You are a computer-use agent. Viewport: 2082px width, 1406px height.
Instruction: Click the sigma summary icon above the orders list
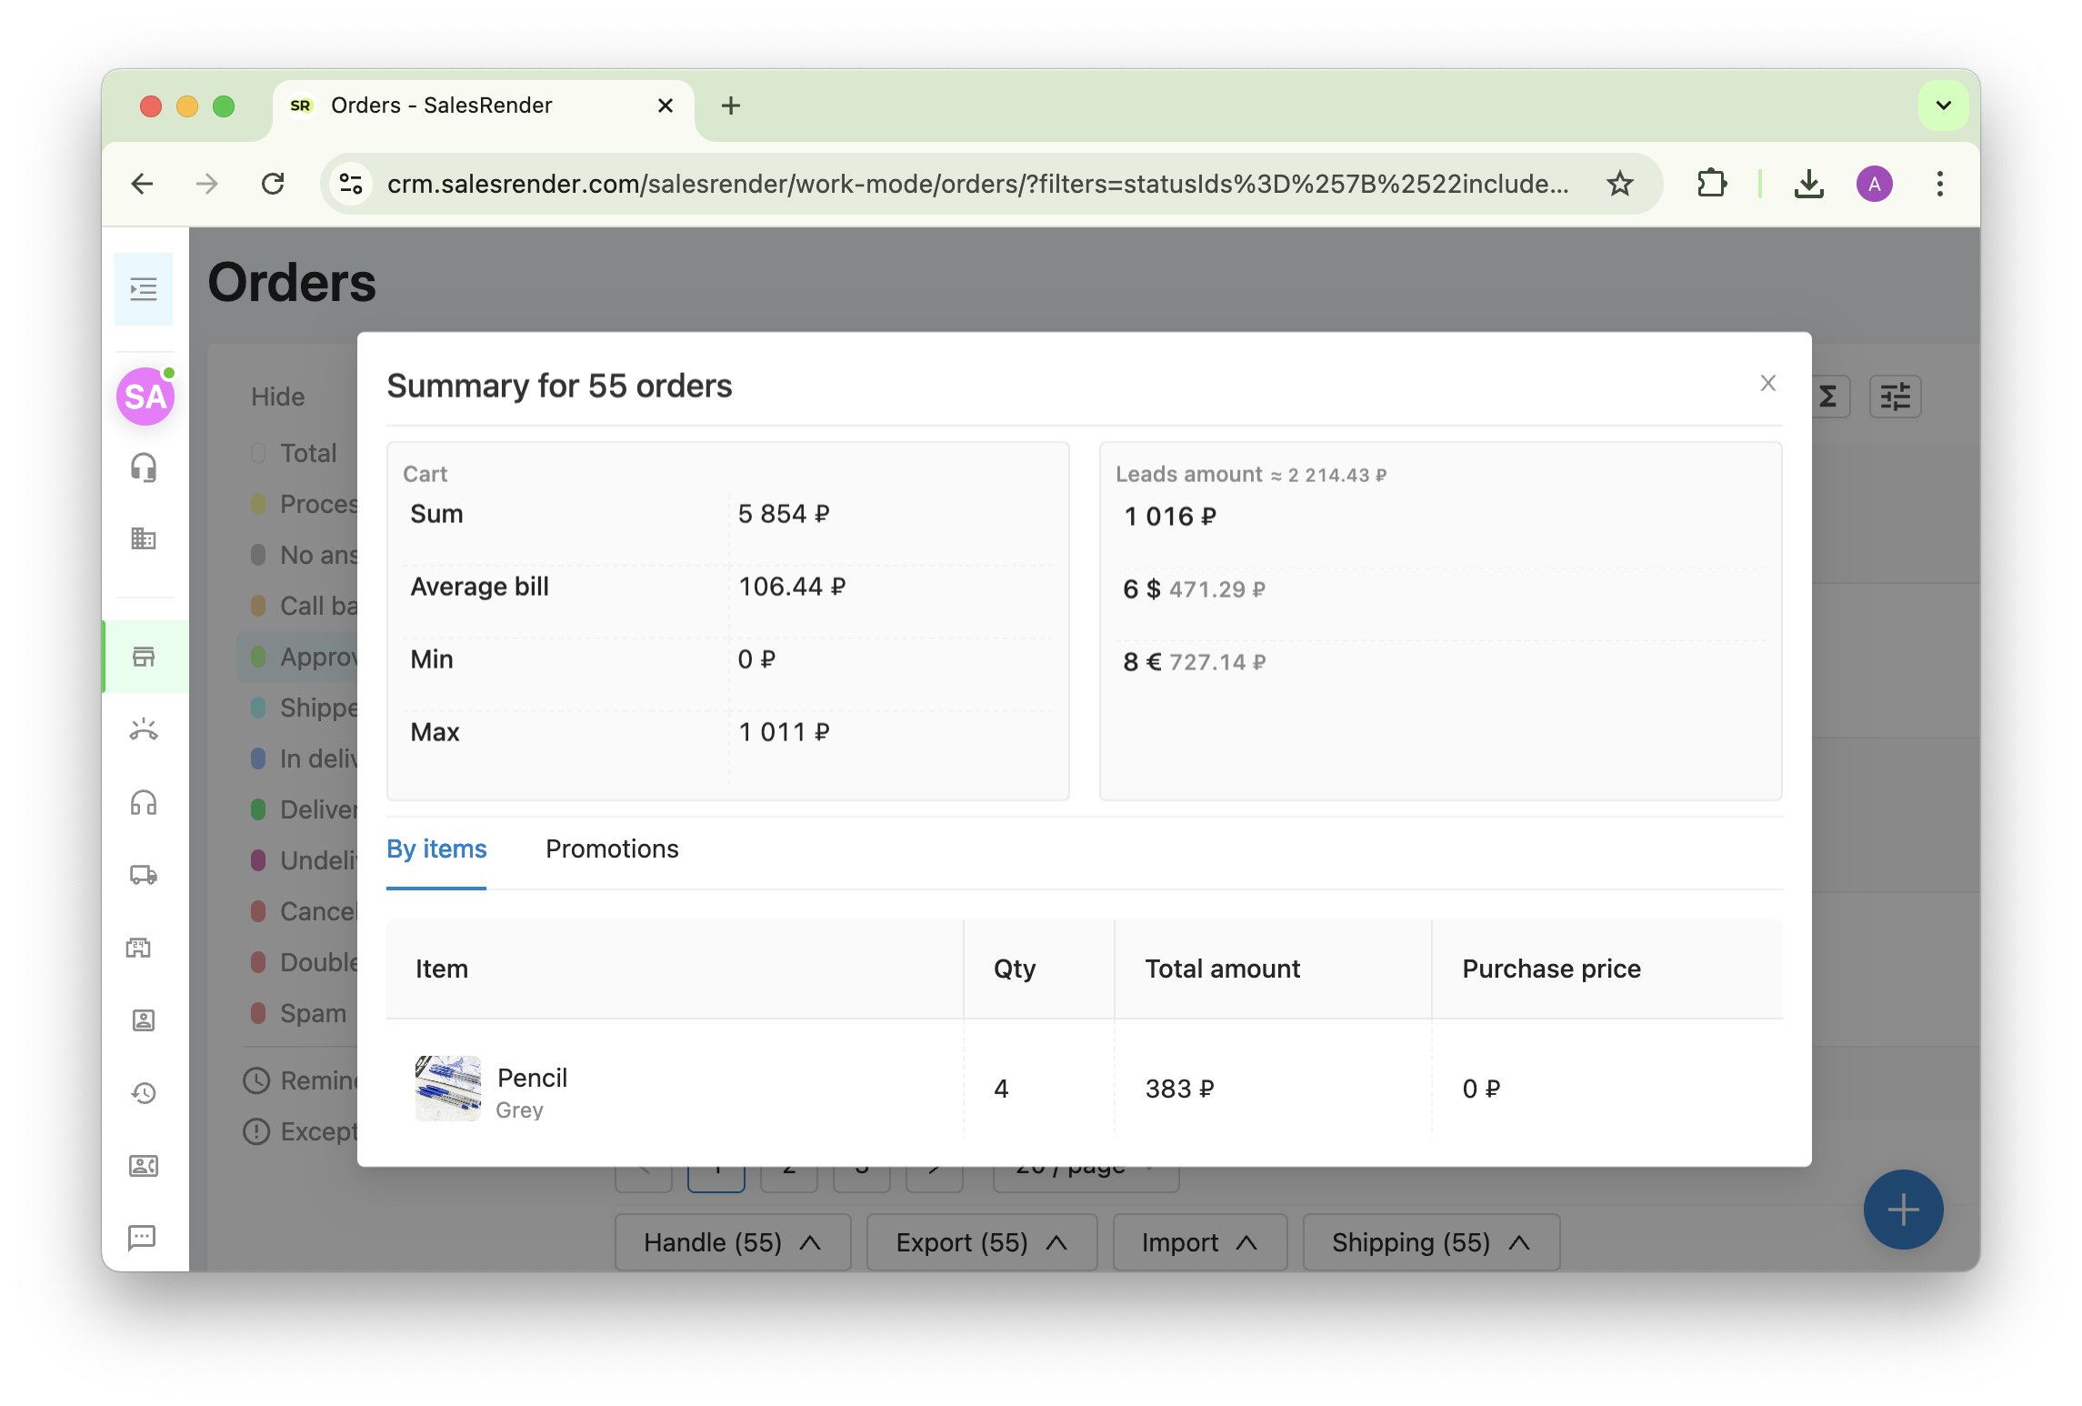pos(1828,397)
